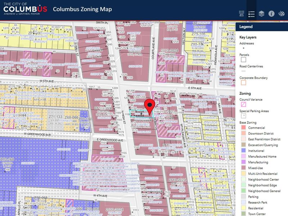Click the Base Zoning sublayer label
Screen dimensions: 288x216
coord(248,122)
